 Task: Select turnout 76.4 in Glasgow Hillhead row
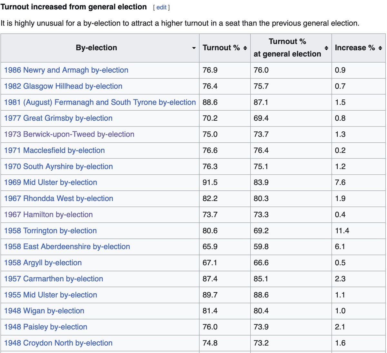pos(210,86)
